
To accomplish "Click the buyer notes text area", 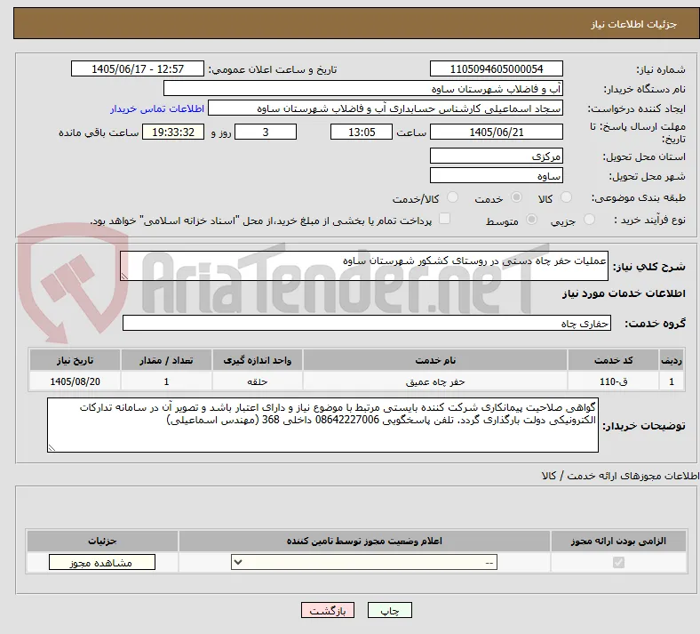I will (322, 425).
